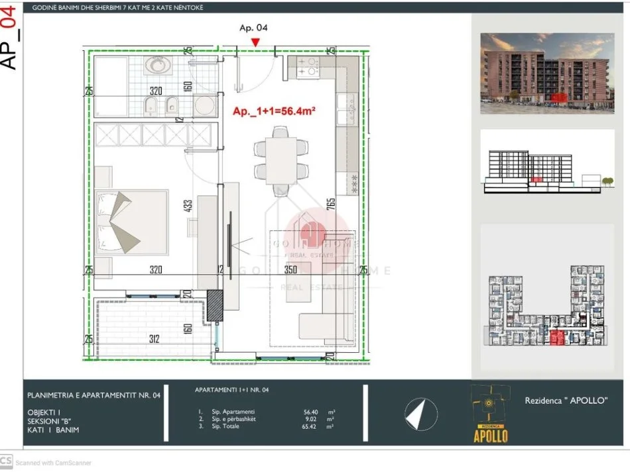This screenshot has height=472, width=630.
Task: Click the CS CamScanner icon at bottom left
Action: (x=8, y=463)
